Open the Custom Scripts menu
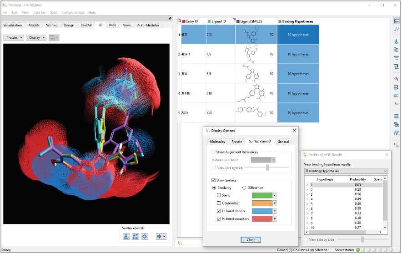402x254 pixels. pos(73,12)
